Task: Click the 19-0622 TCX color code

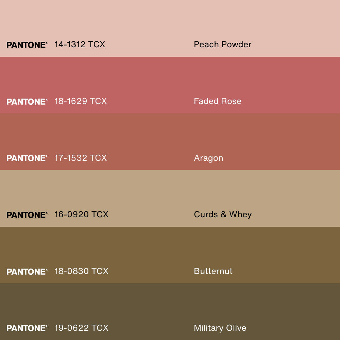Action: (81, 328)
